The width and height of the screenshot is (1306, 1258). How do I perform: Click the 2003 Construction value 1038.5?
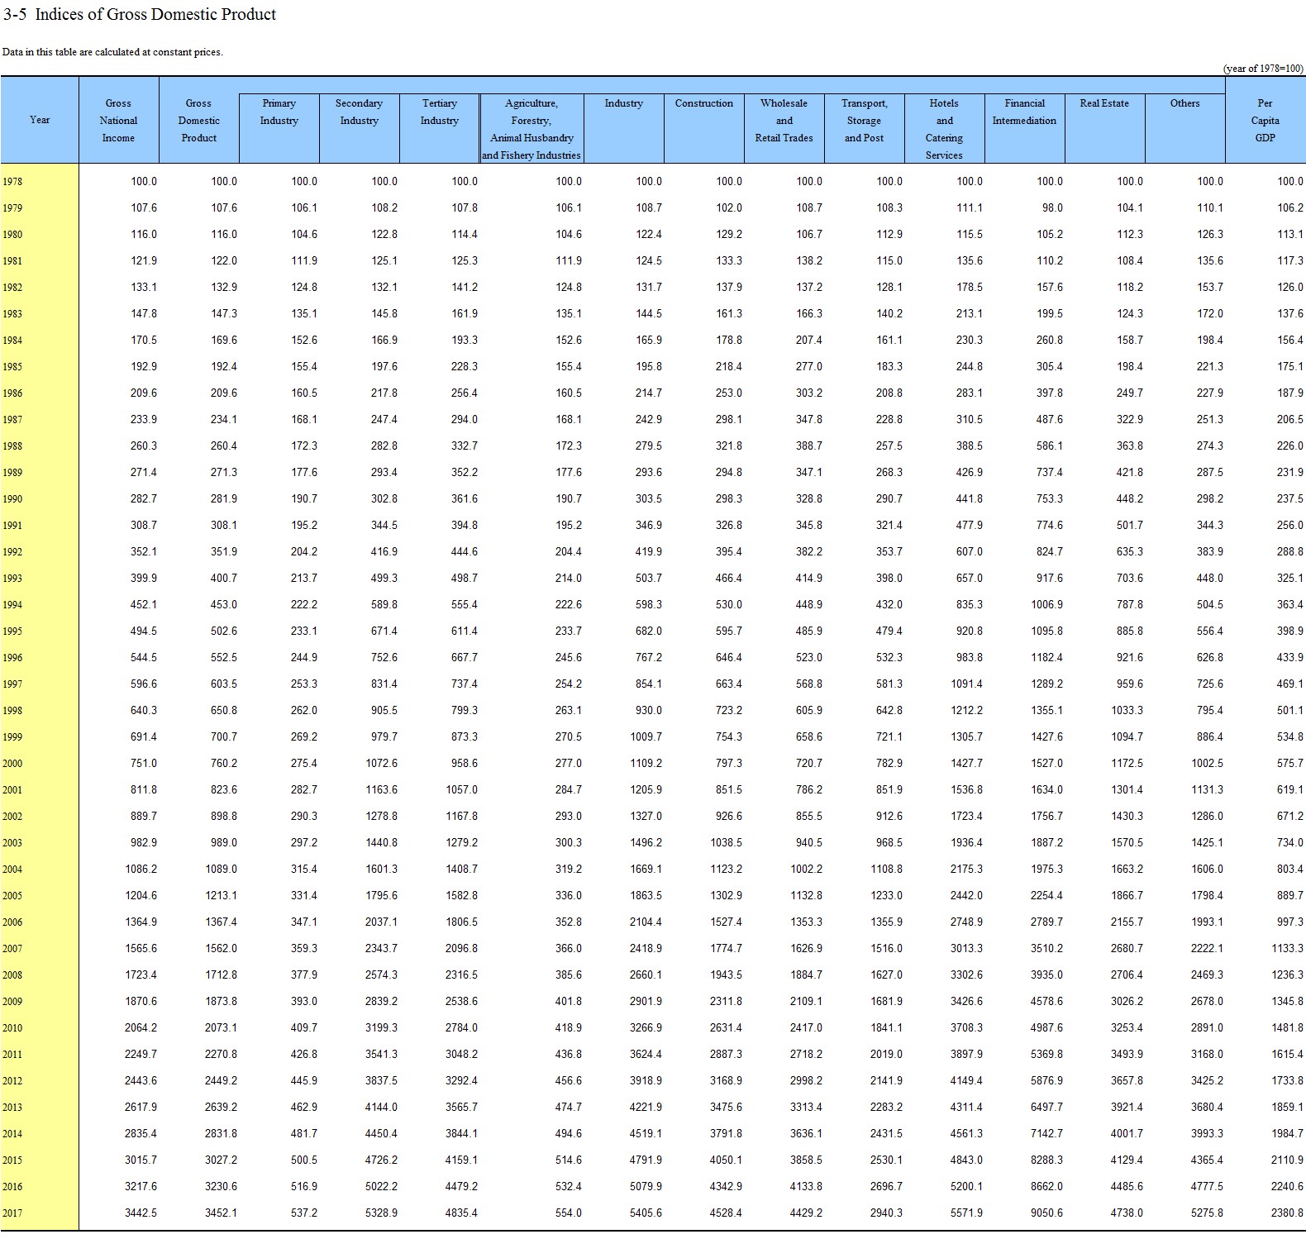726,842
